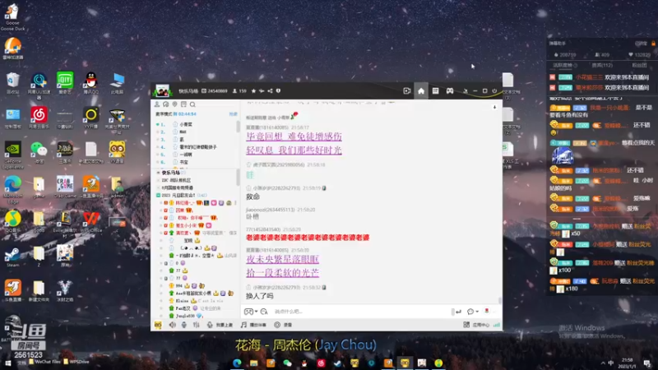Toggle the microphone in the bottom bar
This screenshot has width=658, height=370.
click(x=183, y=325)
